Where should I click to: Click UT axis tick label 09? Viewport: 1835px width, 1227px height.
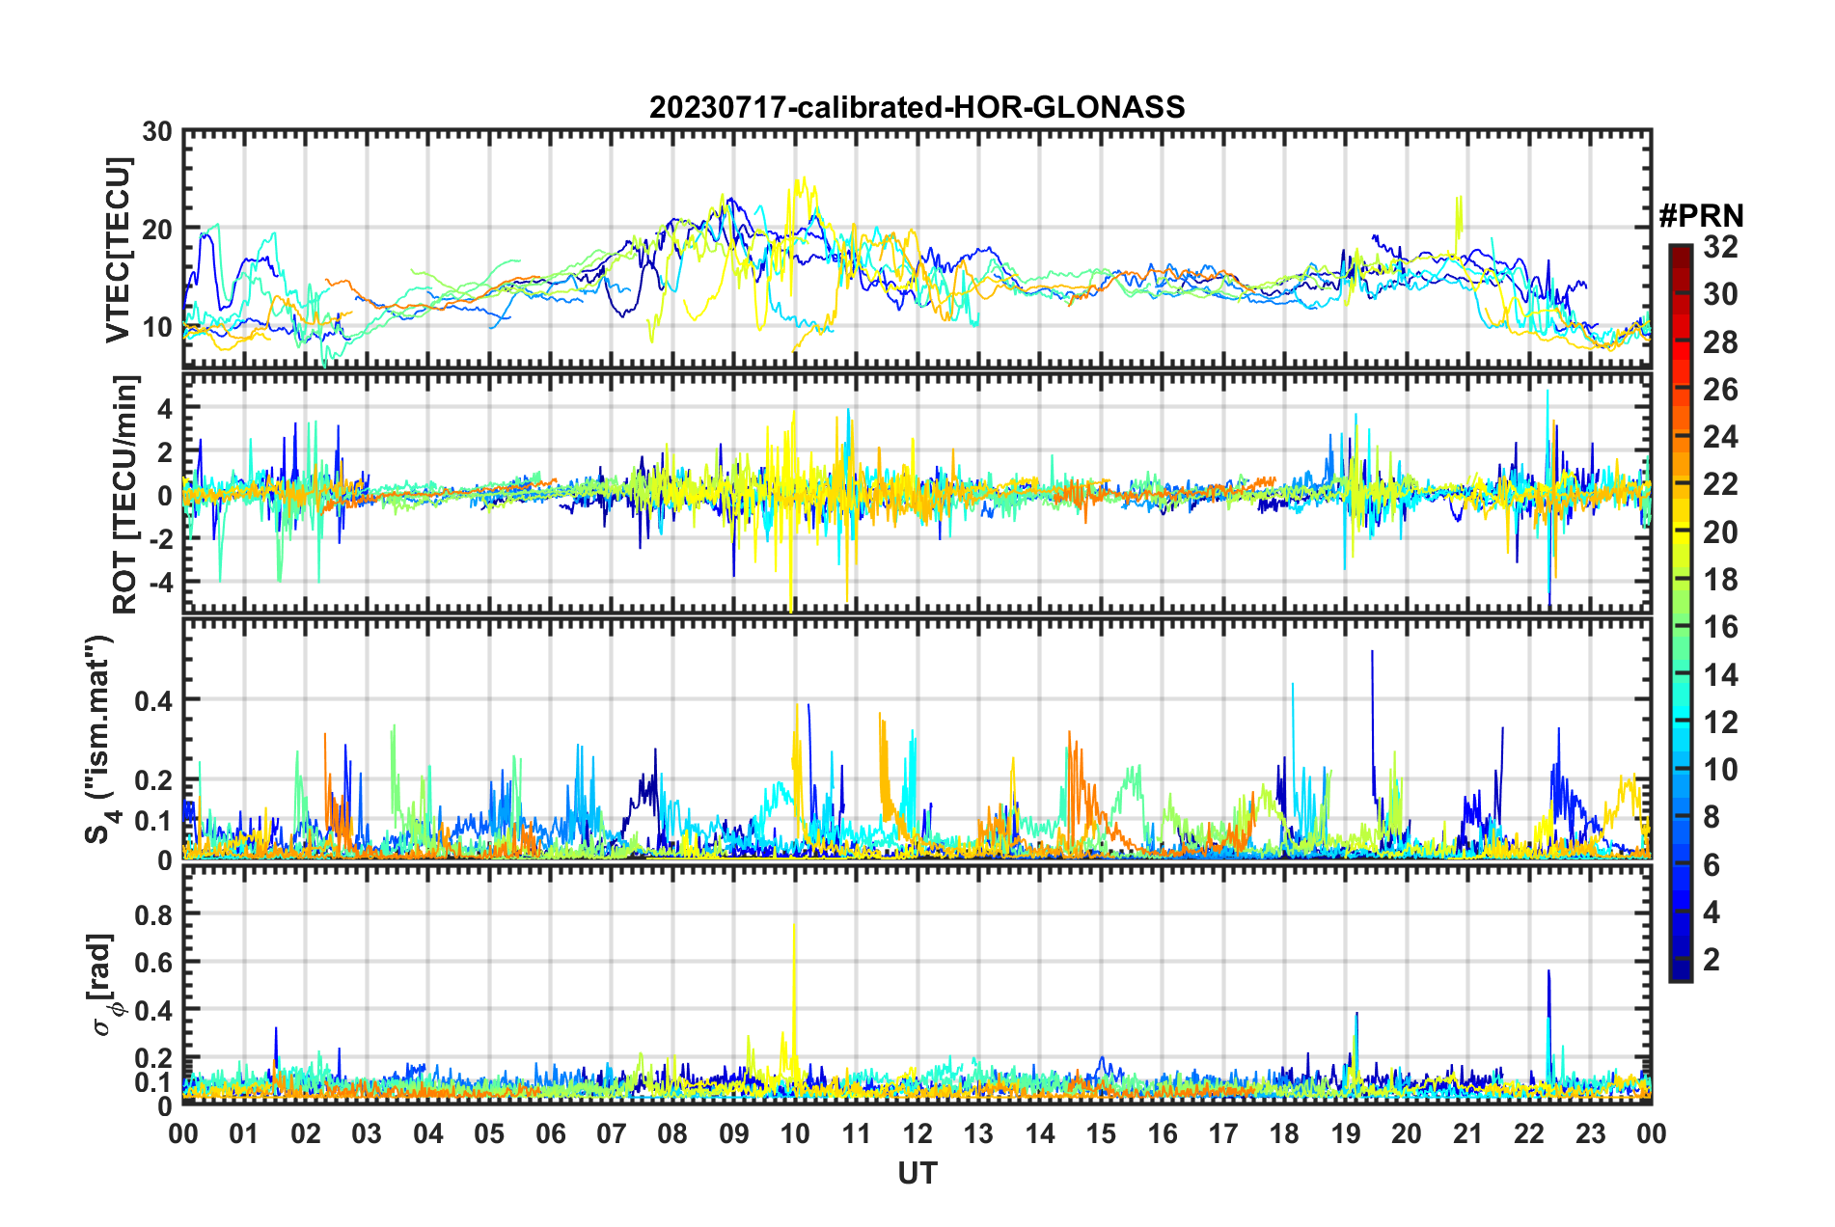tap(734, 1133)
